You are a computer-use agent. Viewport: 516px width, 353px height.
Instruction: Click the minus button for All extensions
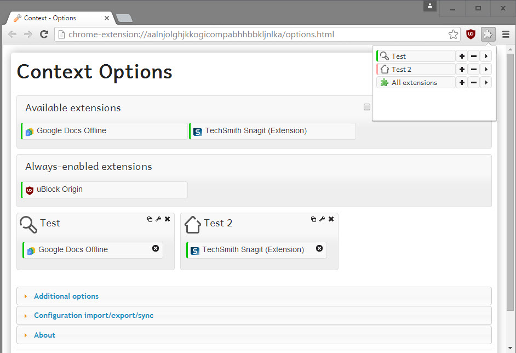tap(474, 83)
